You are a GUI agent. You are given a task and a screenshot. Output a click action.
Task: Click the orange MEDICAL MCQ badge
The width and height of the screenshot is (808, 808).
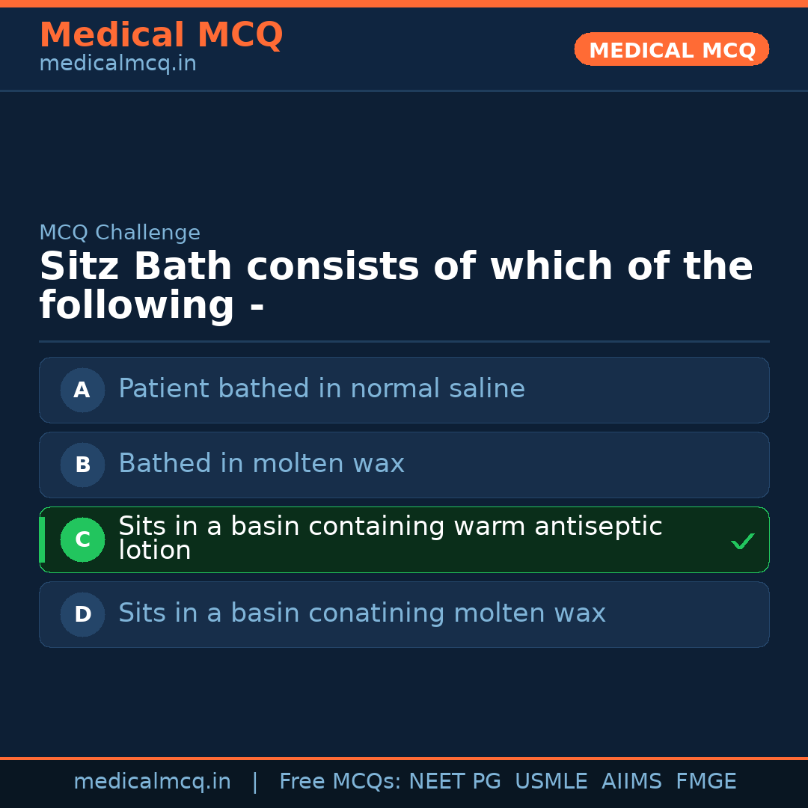[x=671, y=49]
